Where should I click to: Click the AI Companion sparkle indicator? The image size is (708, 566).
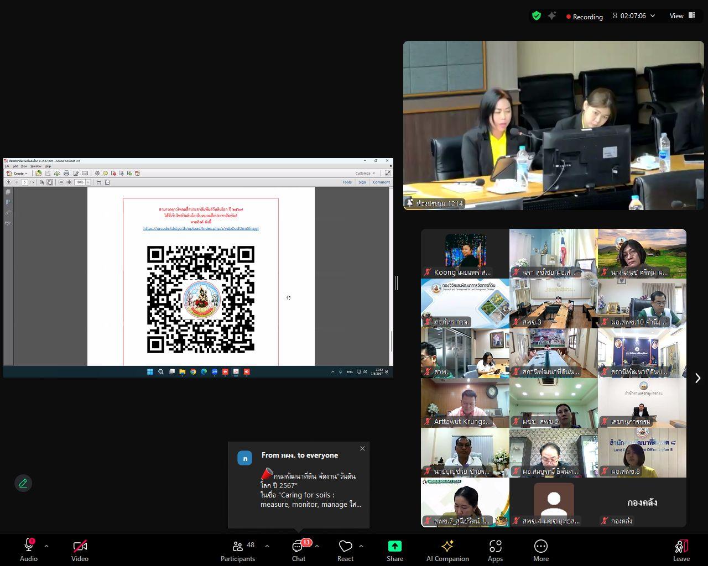pyautogui.click(x=551, y=16)
